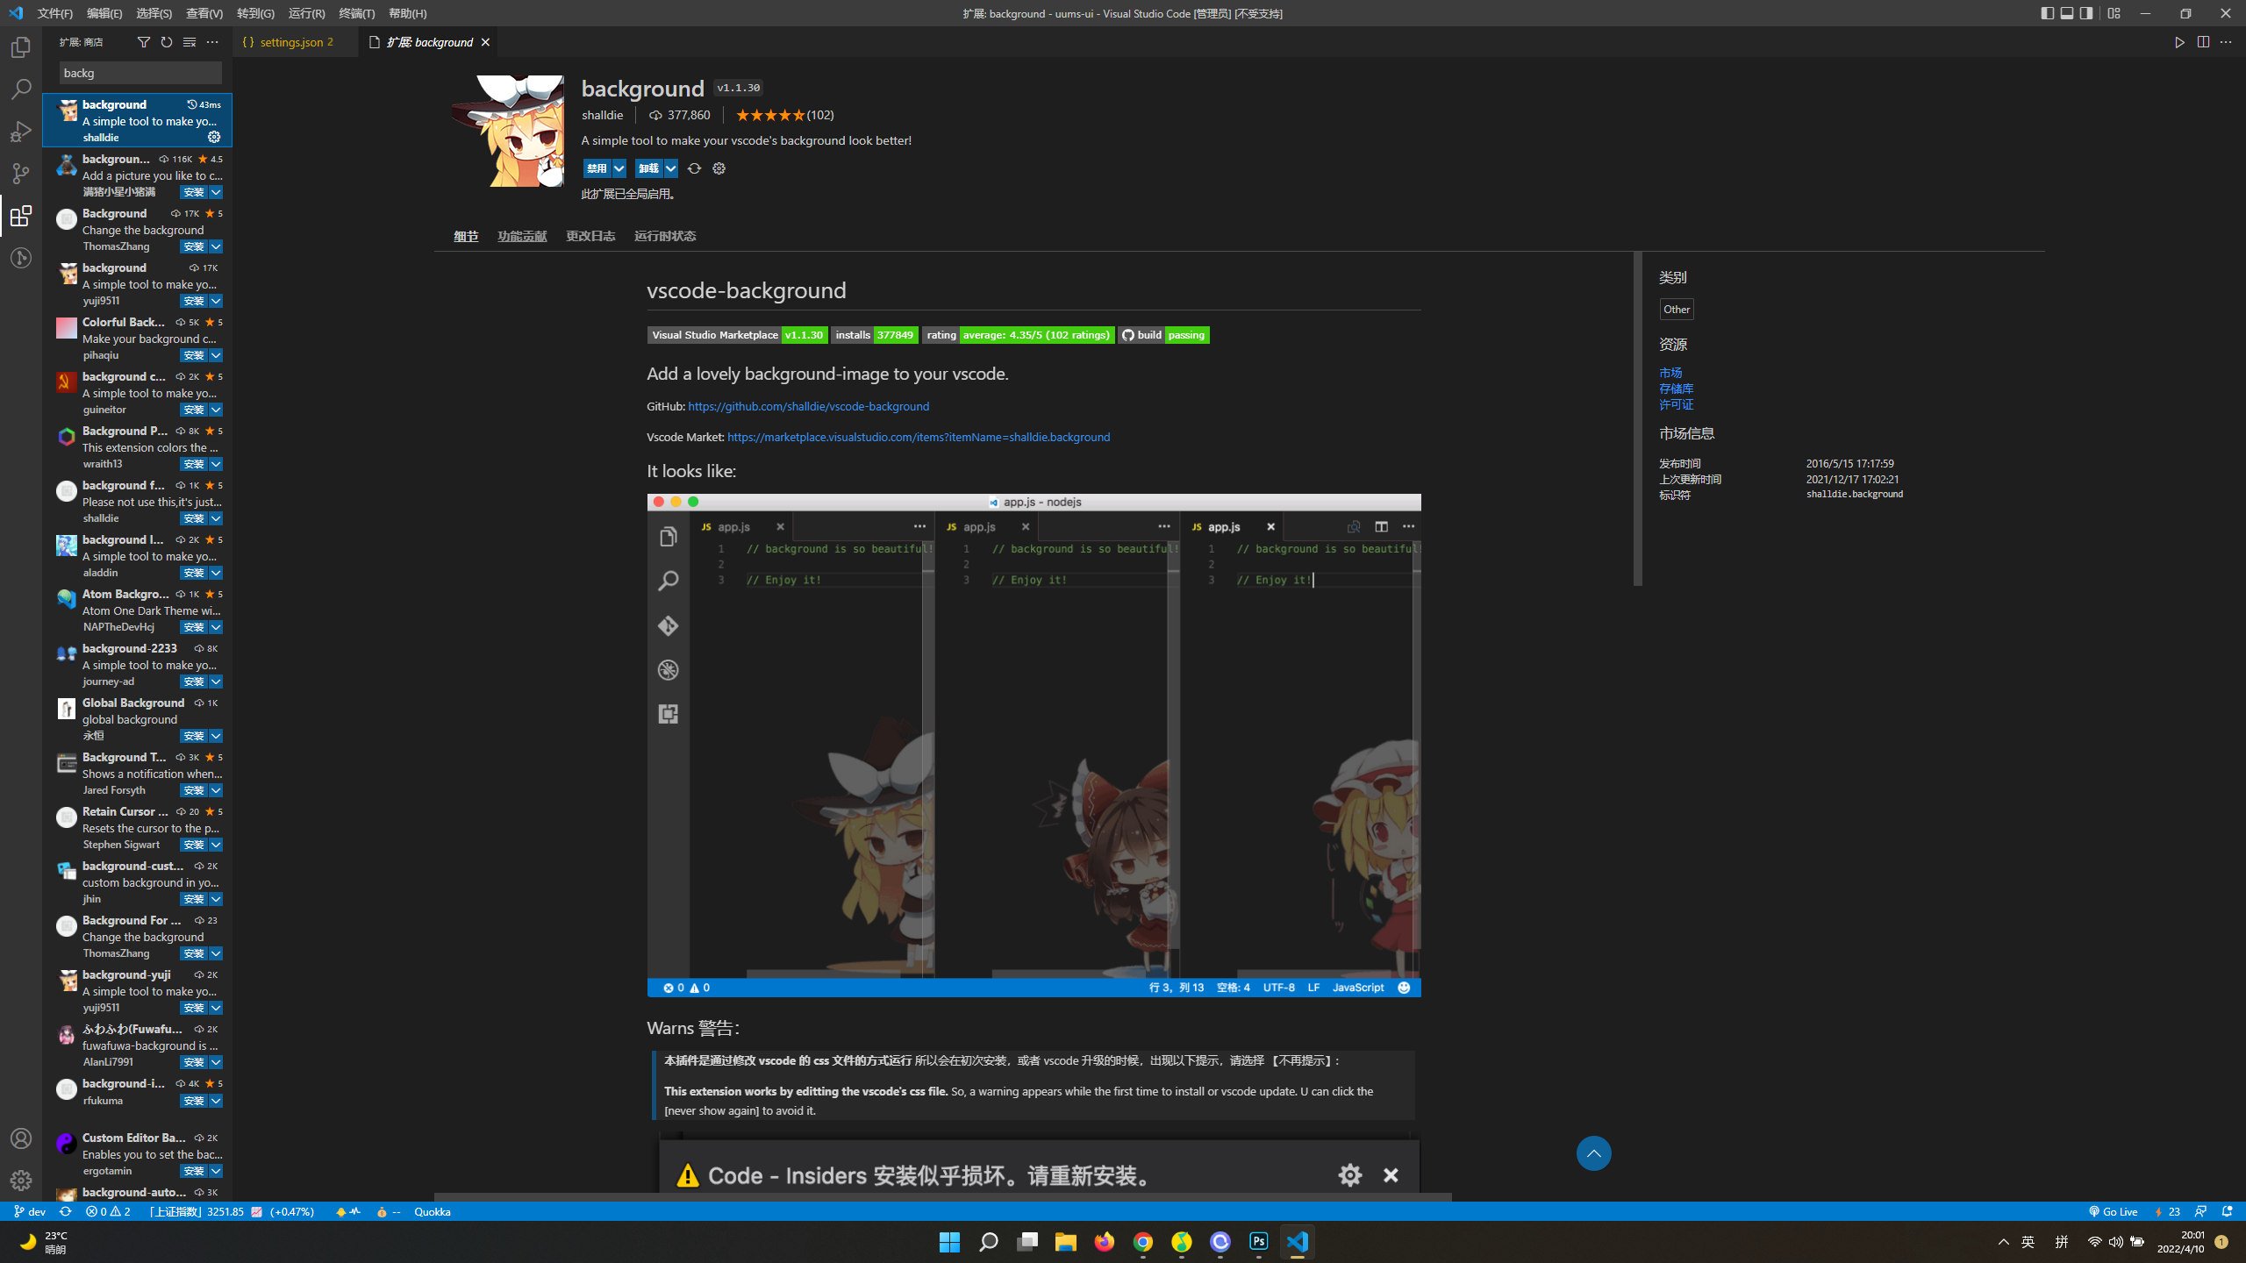This screenshot has height=1263, width=2246.
Task: Select the Extensions icon in the activity bar
Action: click(21, 217)
